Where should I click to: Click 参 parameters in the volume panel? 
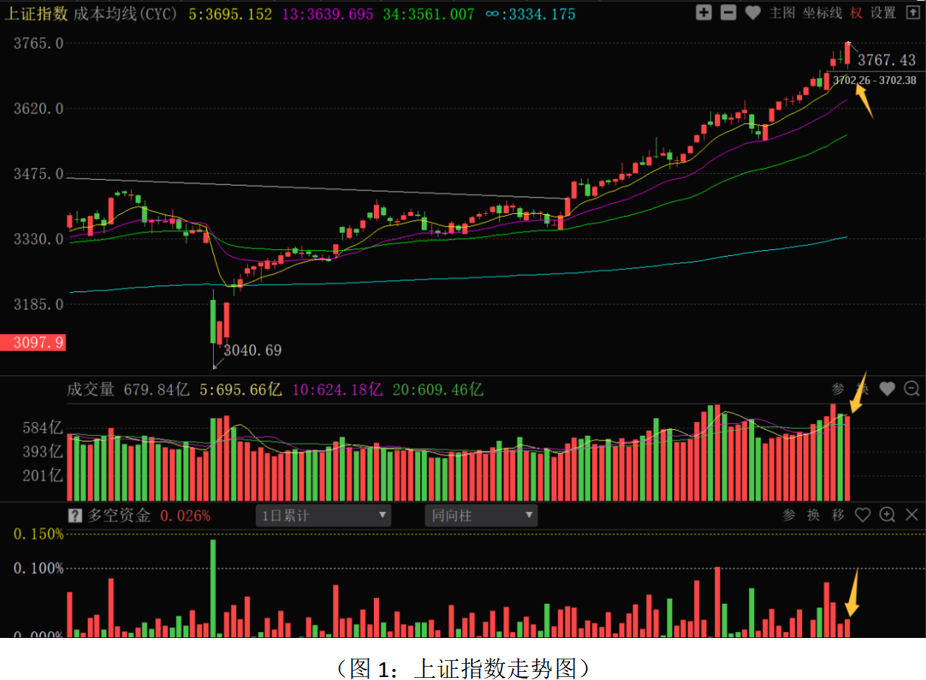tap(838, 389)
